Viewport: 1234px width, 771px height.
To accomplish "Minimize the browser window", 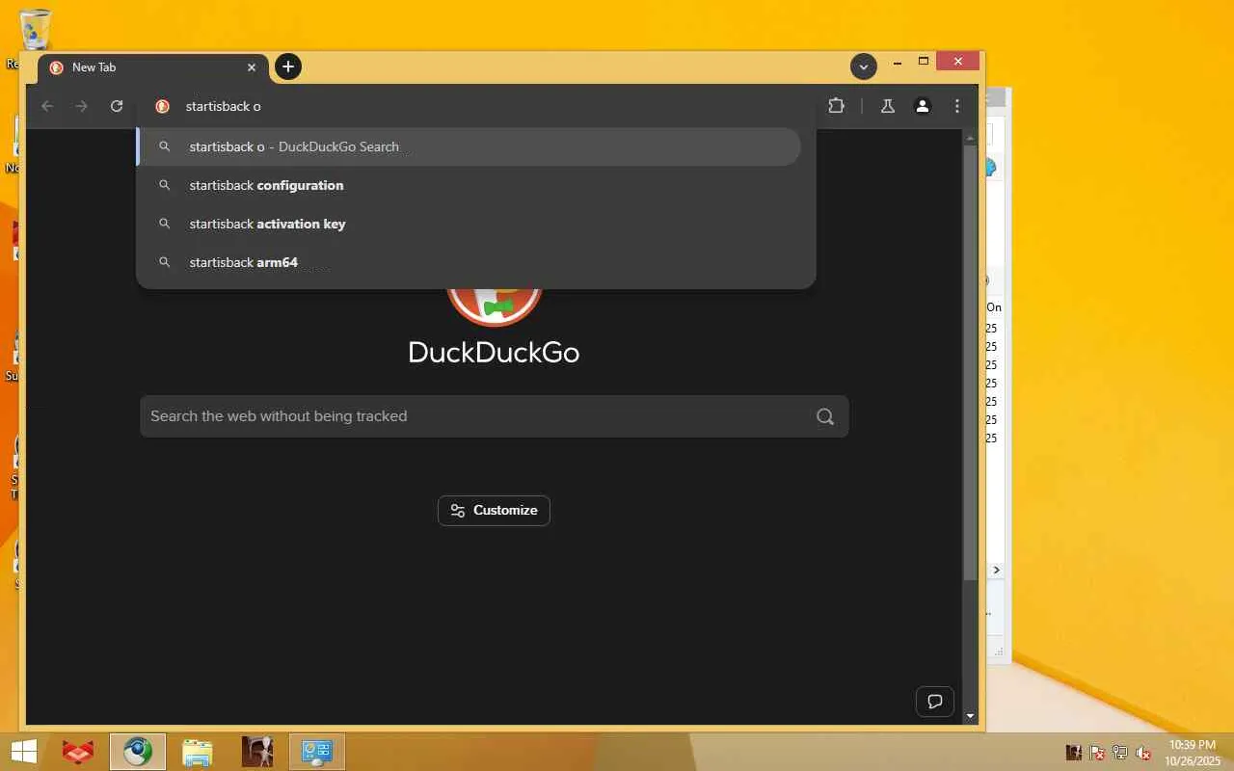I will (x=898, y=63).
